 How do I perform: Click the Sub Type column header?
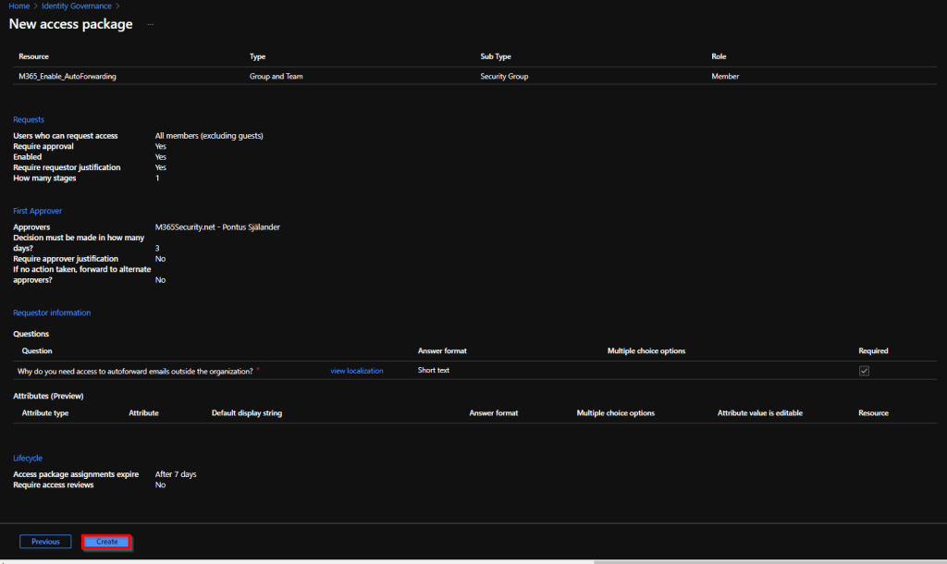[x=496, y=57]
